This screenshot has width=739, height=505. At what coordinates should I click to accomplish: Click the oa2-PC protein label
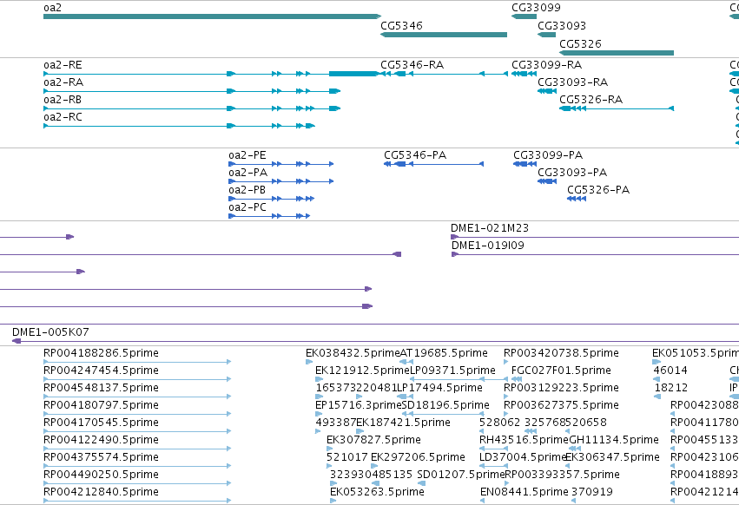247,207
